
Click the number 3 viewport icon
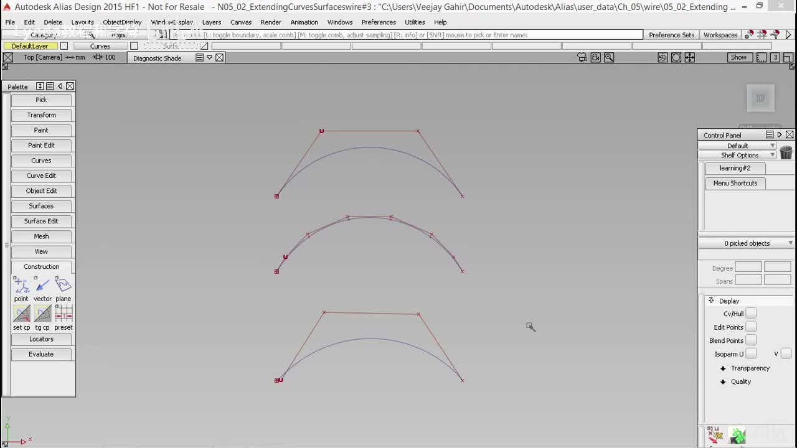[x=775, y=57]
